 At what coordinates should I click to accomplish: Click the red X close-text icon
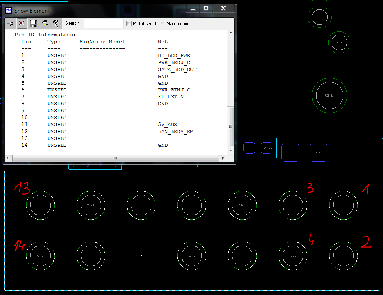(22, 24)
